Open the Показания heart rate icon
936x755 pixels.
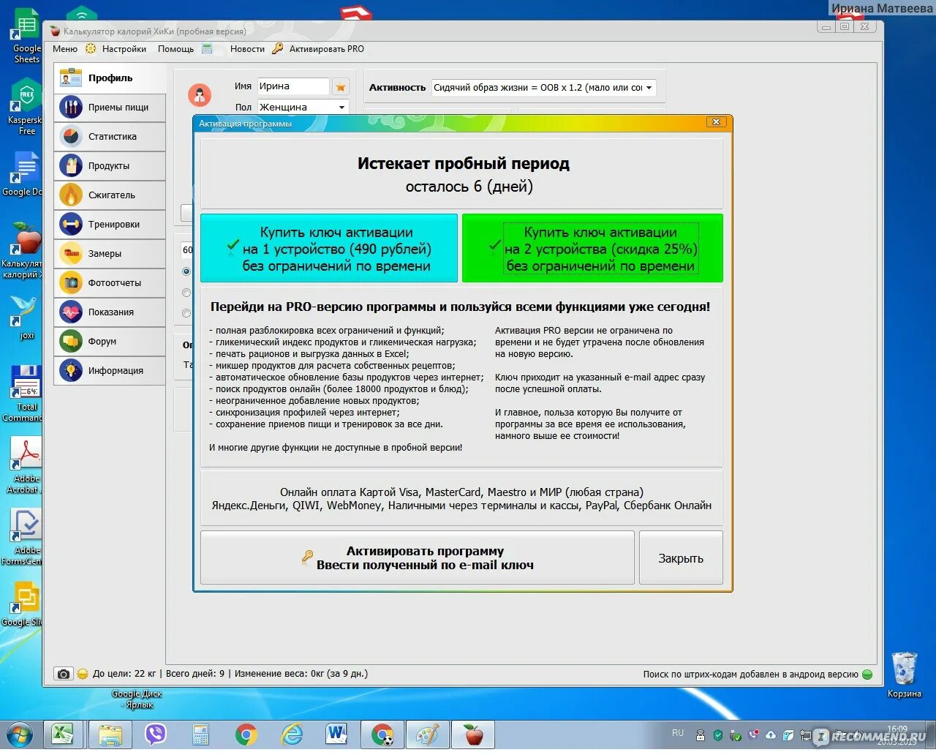(x=71, y=312)
